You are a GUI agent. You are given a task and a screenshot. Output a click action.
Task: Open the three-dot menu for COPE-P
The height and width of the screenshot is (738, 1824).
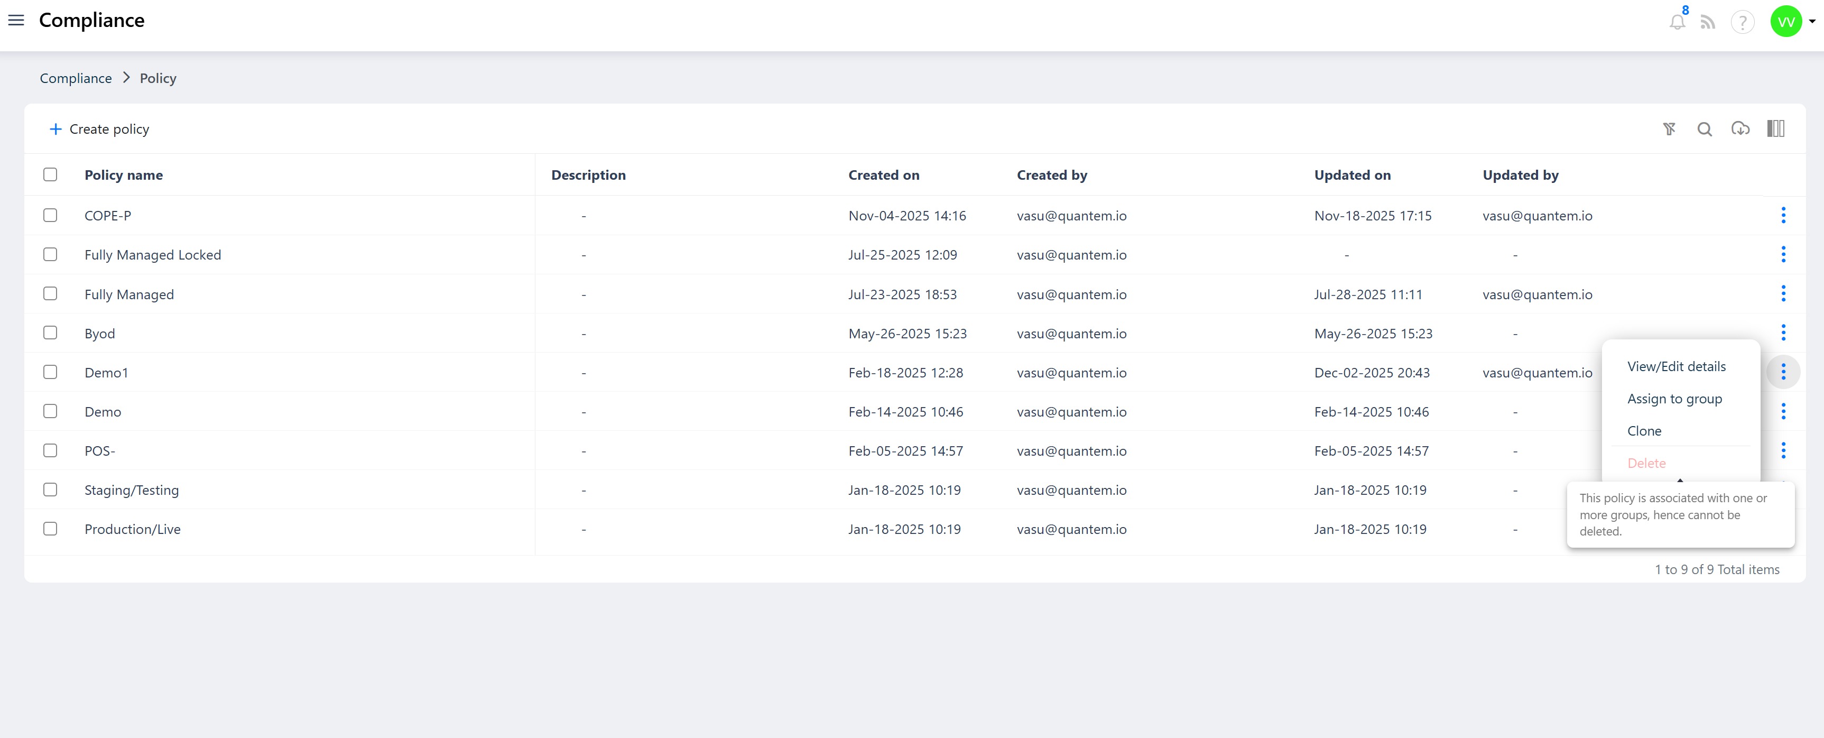pos(1783,215)
